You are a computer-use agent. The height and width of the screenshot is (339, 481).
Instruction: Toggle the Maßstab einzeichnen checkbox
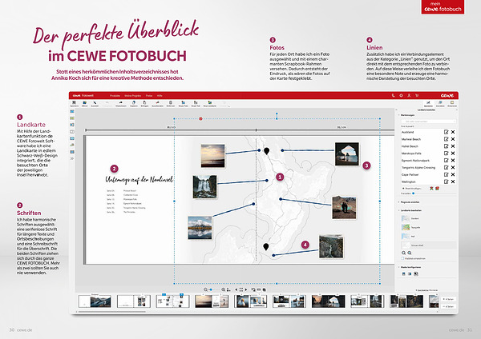click(402, 259)
